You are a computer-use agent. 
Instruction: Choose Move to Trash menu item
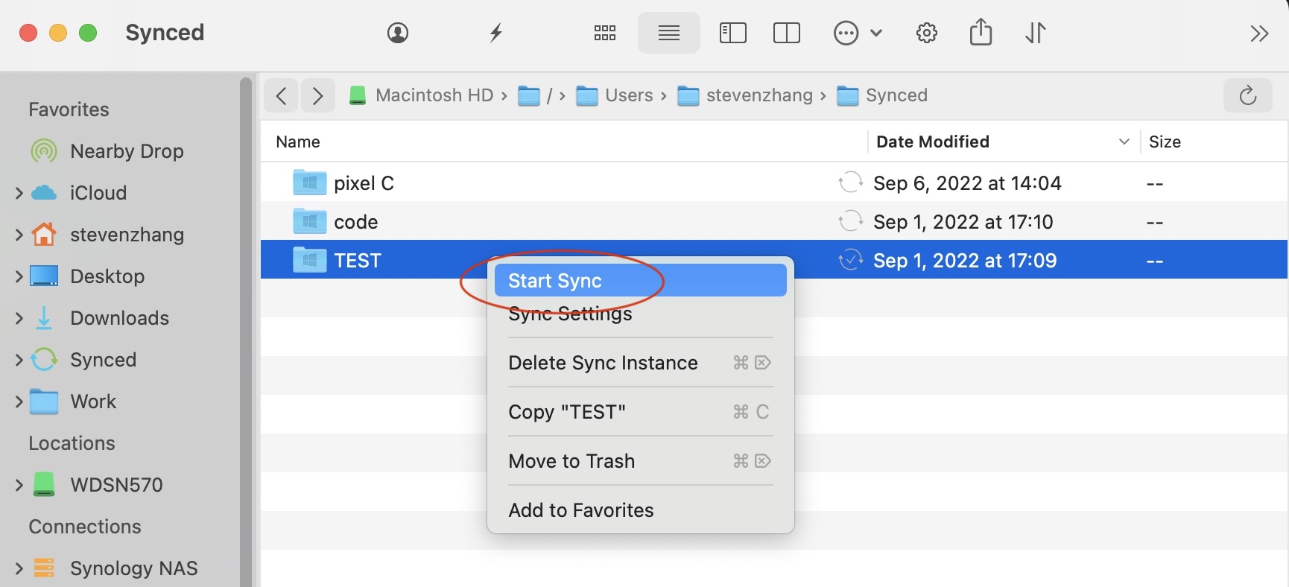641,461
